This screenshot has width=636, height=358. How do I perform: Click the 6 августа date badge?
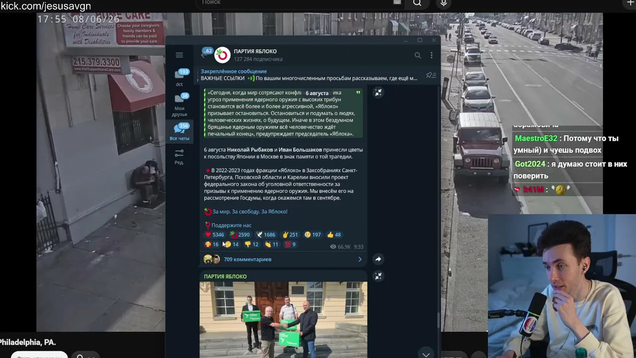coord(317,93)
